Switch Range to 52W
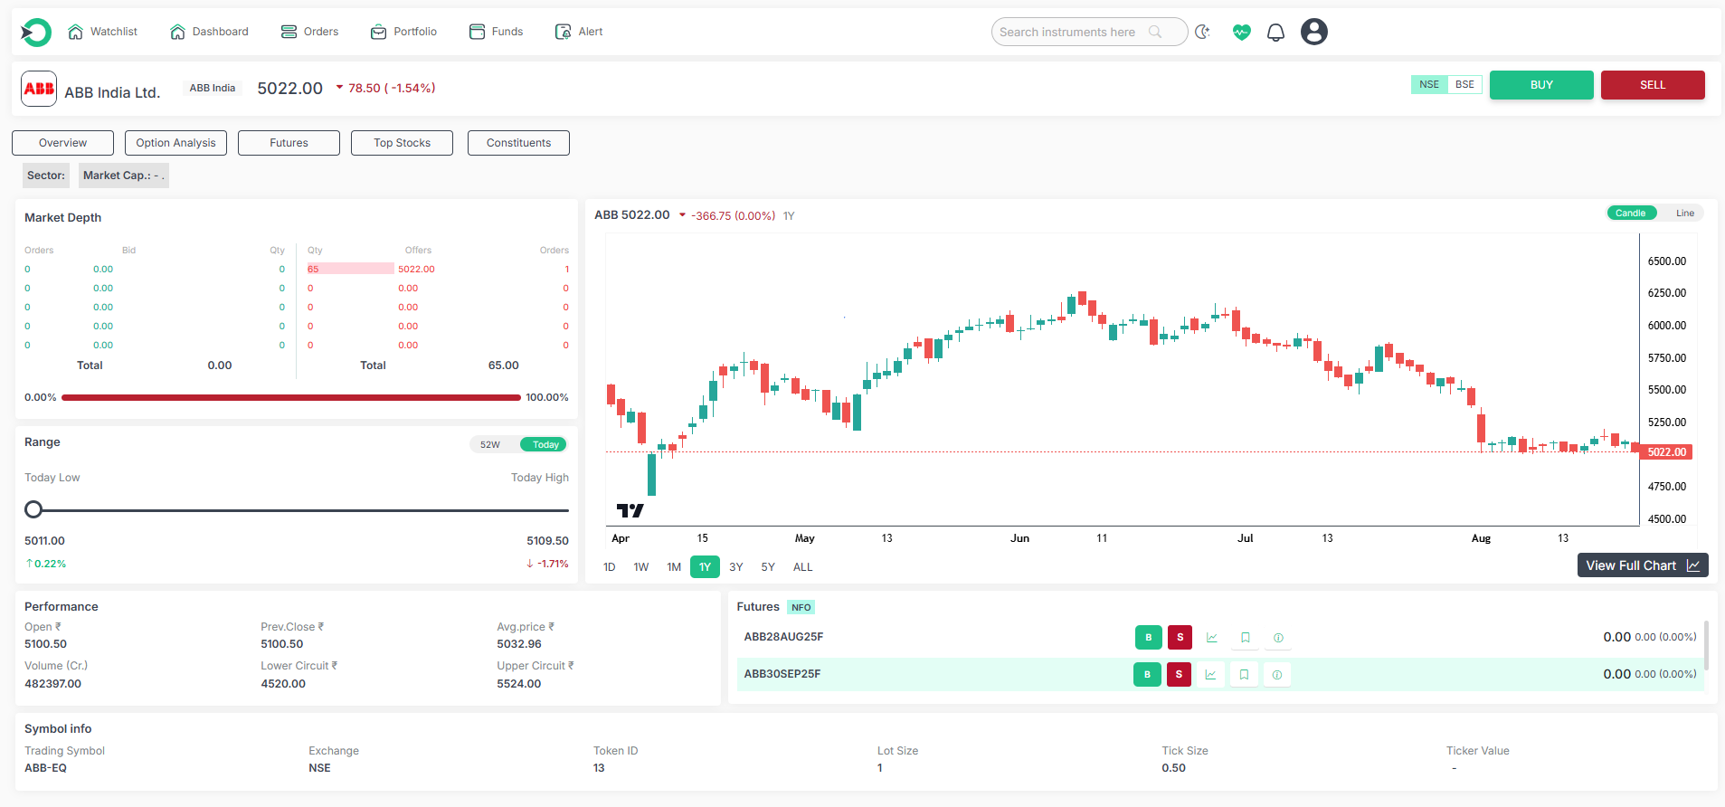 click(490, 444)
